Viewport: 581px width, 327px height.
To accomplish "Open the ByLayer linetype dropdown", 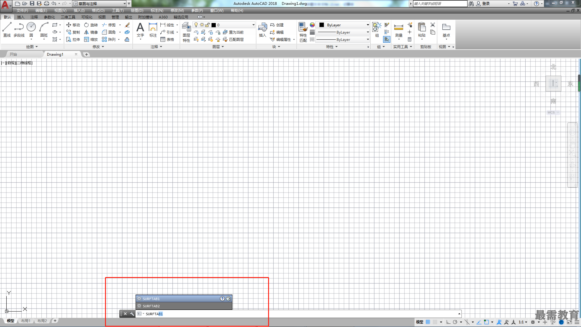I will click(x=342, y=39).
